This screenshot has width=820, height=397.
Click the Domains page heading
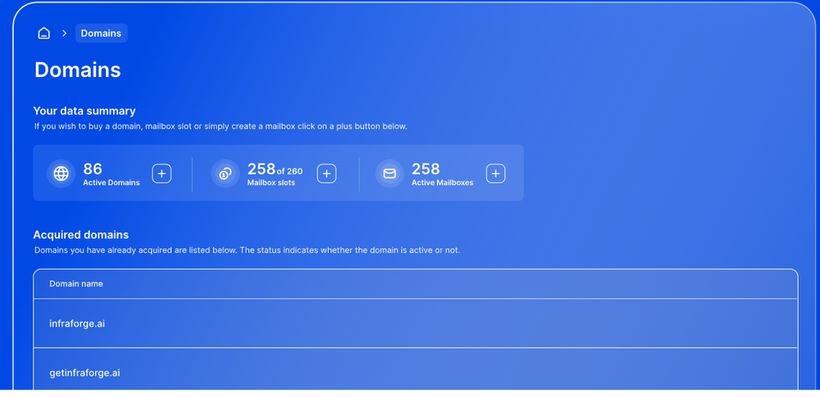[77, 70]
